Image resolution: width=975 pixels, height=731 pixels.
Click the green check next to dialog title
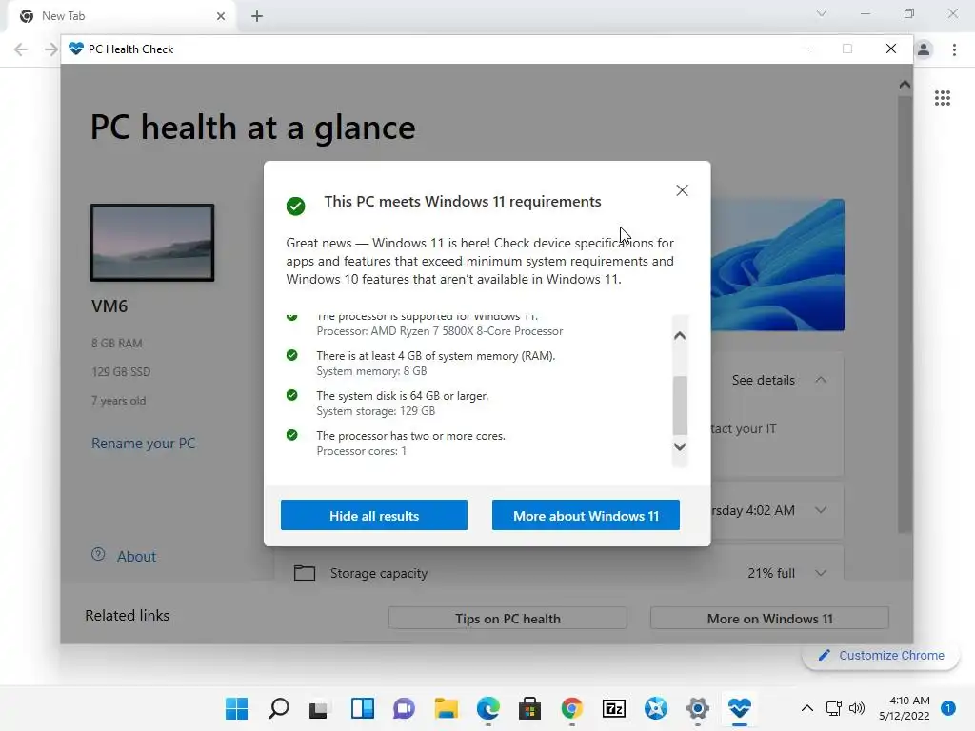[x=295, y=206]
